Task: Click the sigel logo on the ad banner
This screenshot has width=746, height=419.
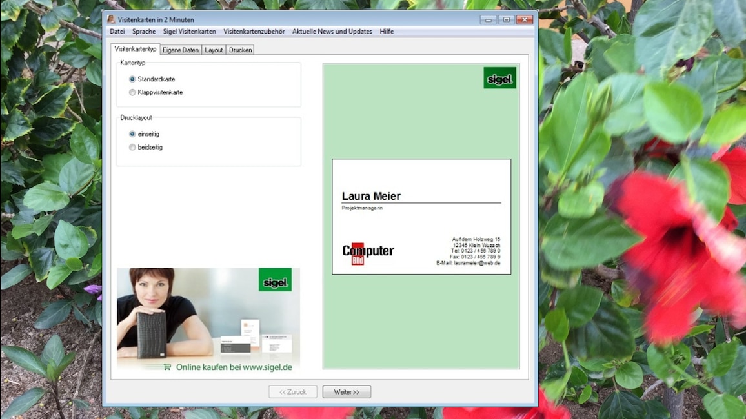Action: pos(275,280)
